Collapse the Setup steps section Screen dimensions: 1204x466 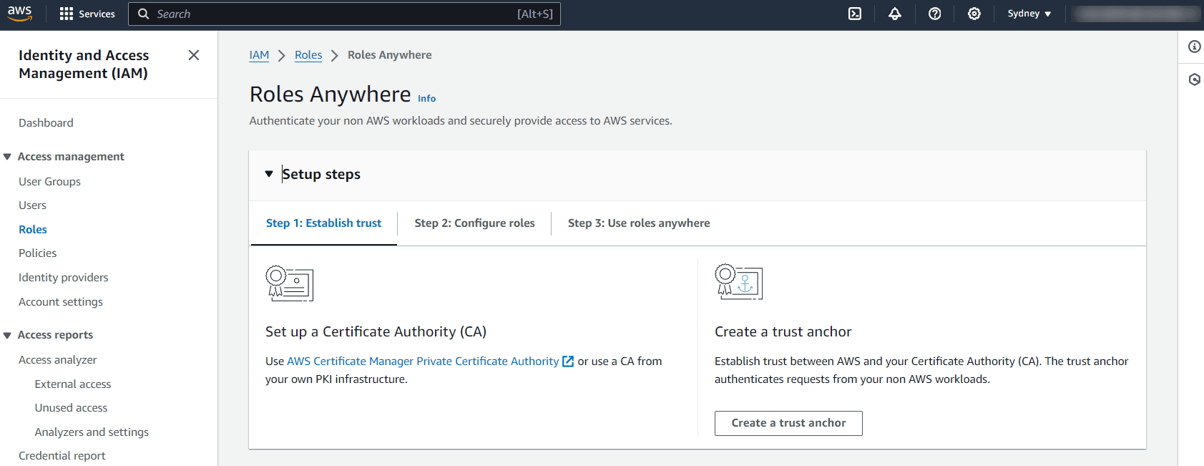point(269,174)
